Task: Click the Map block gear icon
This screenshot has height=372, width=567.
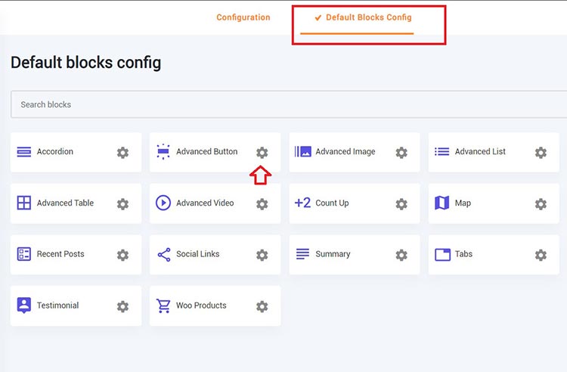Action: [x=541, y=204]
